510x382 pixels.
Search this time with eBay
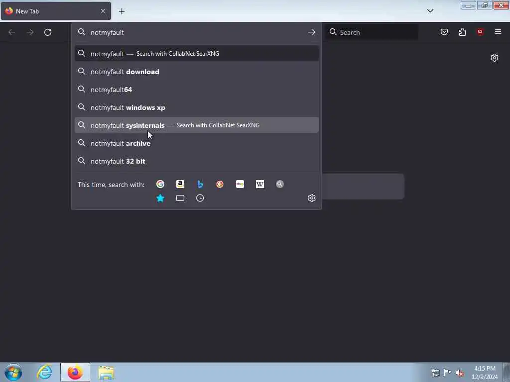point(240,184)
